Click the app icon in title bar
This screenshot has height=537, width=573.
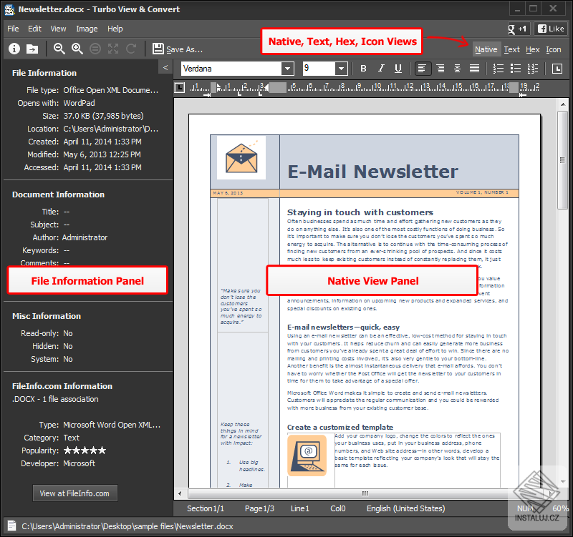tap(9, 9)
